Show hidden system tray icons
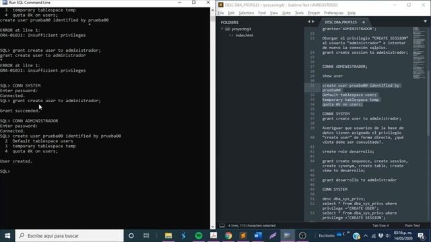Screen dimensions: 431x242 pos(366,236)
